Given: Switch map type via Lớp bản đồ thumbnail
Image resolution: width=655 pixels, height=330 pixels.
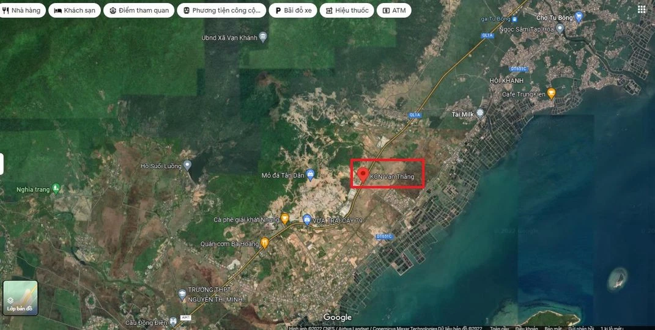Looking at the screenshot, I should [20, 298].
